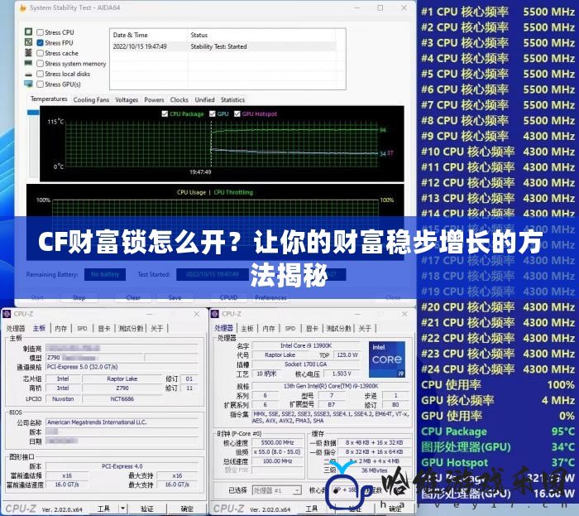Open the Voltages tab
579x516 pixels.
click(x=127, y=99)
